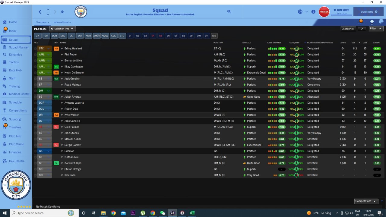The height and width of the screenshot is (217, 386).
Task: Open the Transfers screen
Action: [x=15, y=127]
